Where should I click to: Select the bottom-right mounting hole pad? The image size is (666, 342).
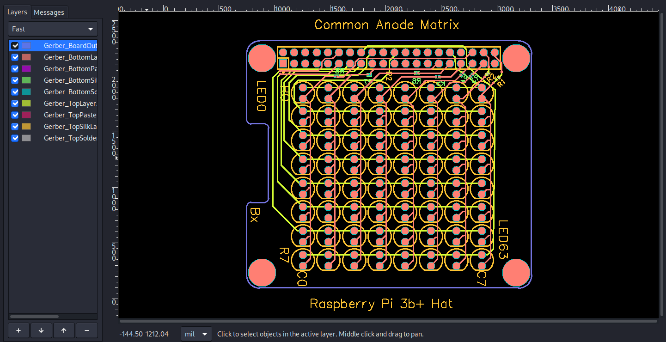516,273
